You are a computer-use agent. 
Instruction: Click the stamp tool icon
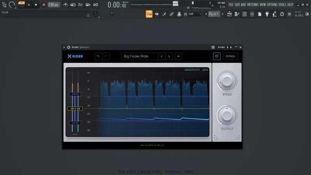coord(179,14)
